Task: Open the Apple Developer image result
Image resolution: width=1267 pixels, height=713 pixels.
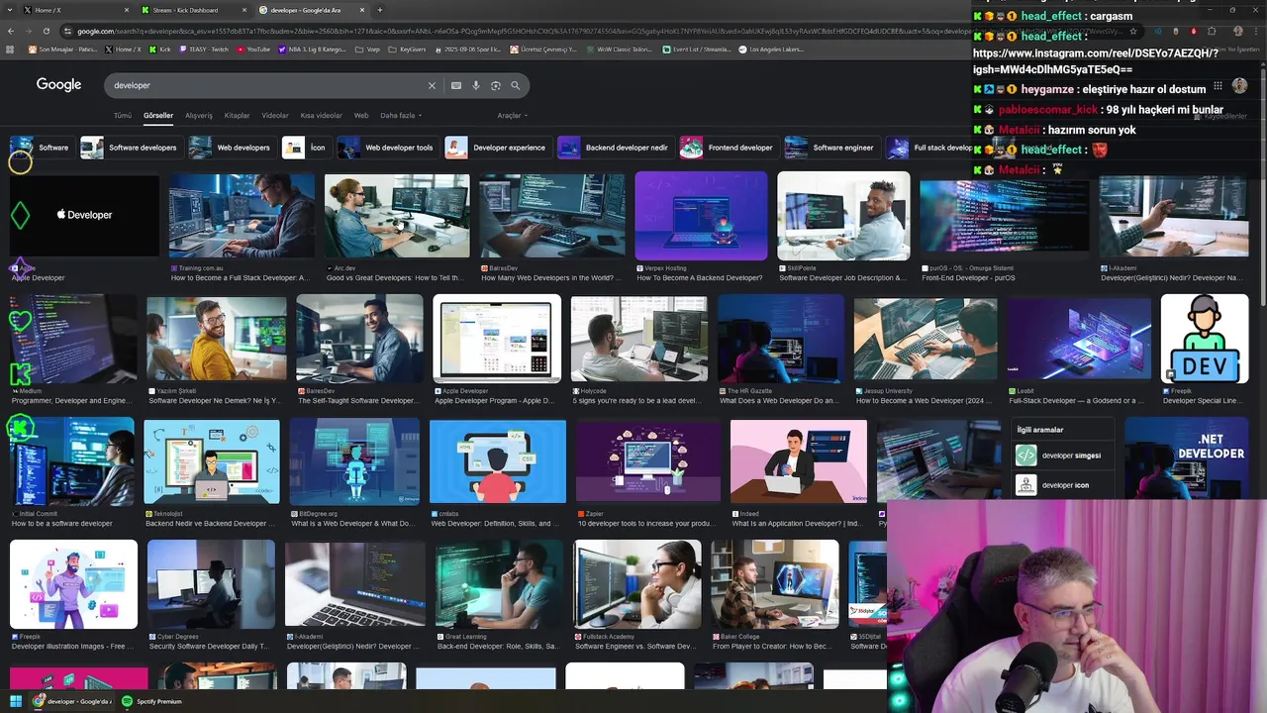Action: (84, 216)
